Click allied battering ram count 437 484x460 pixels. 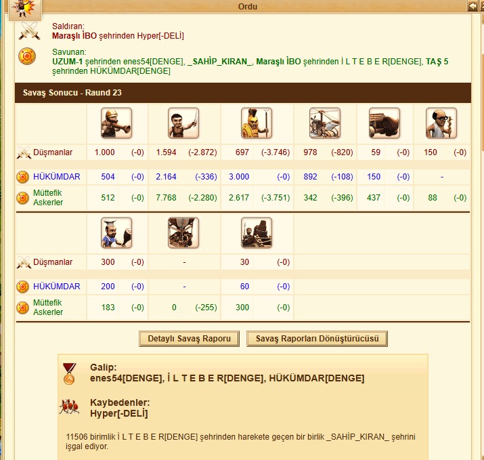click(374, 198)
